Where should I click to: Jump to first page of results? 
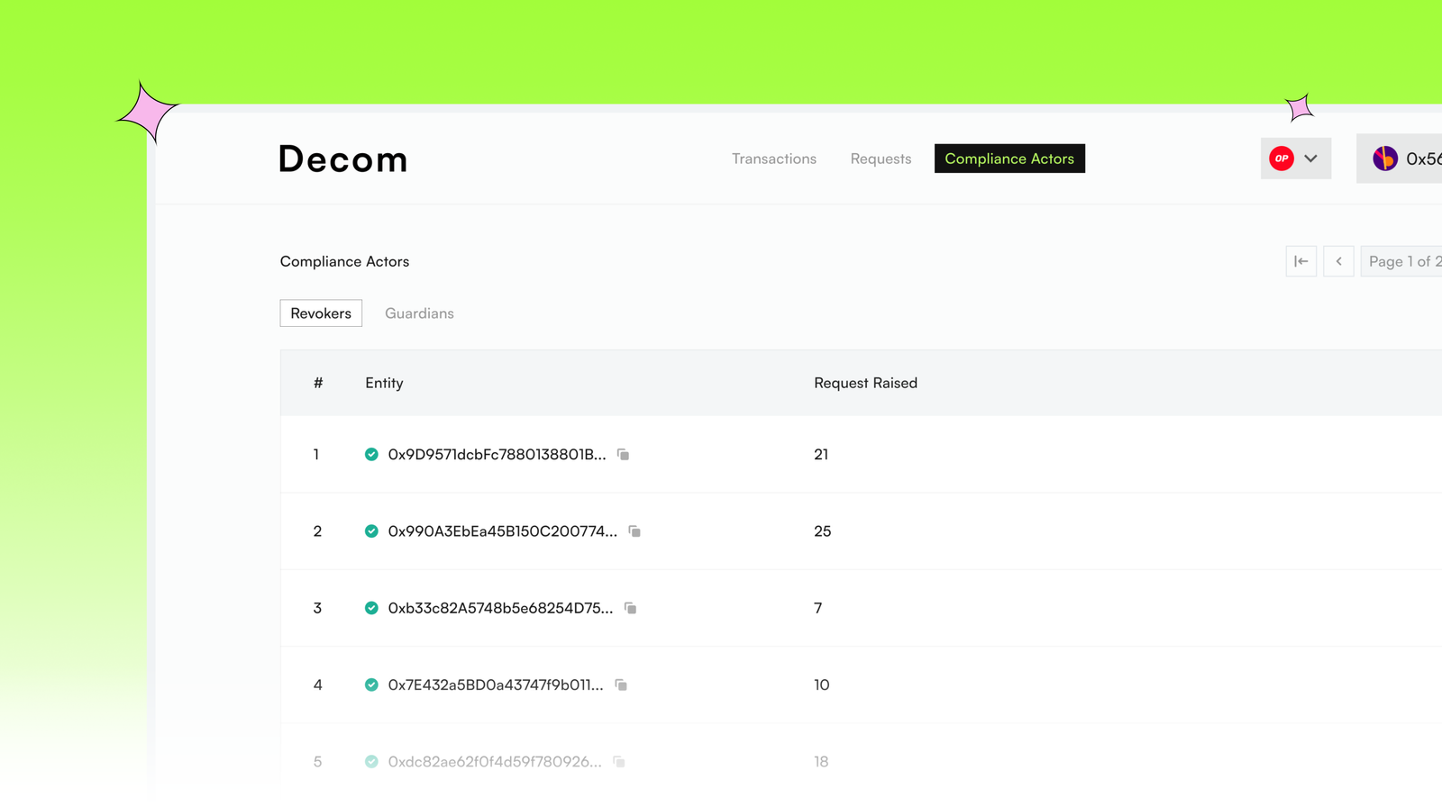click(1301, 261)
